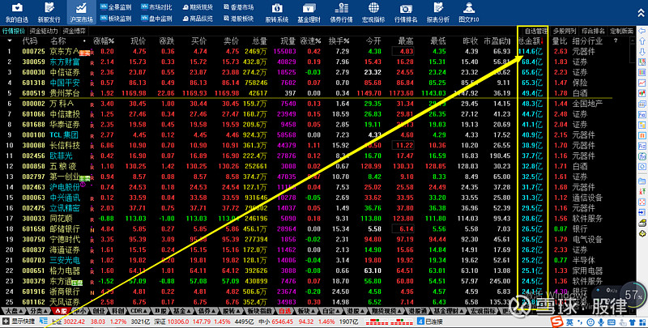Image resolution: width=648 pixels, height=328 pixels.
Task: Open 债券 bottom tab dropdown
Action: point(206,310)
